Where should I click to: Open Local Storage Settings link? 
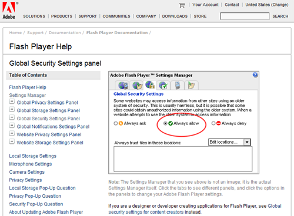pyautogui.click(x=33, y=156)
